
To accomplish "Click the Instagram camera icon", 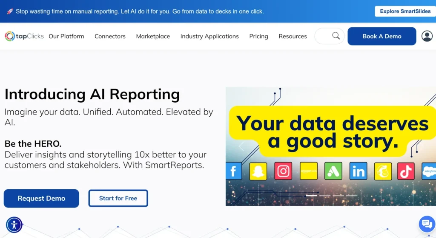I will tap(283, 171).
